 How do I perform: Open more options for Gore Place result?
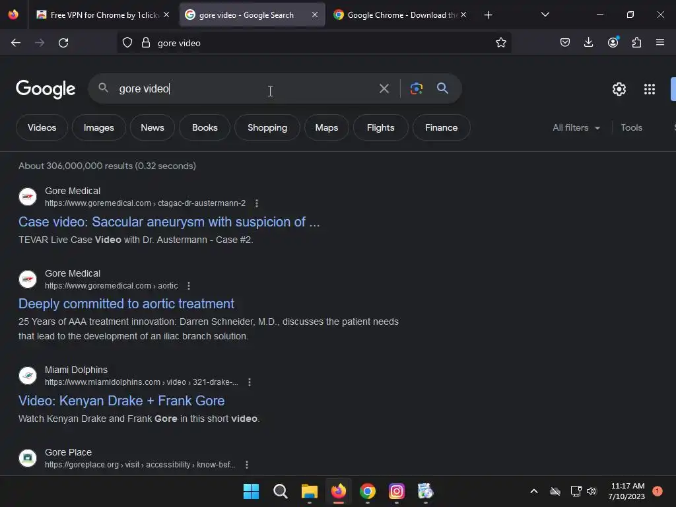247,465
